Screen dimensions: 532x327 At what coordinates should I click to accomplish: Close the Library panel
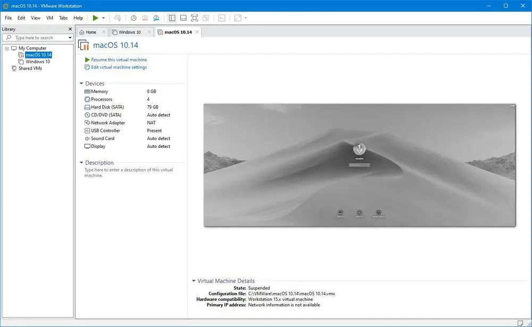click(x=70, y=29)
